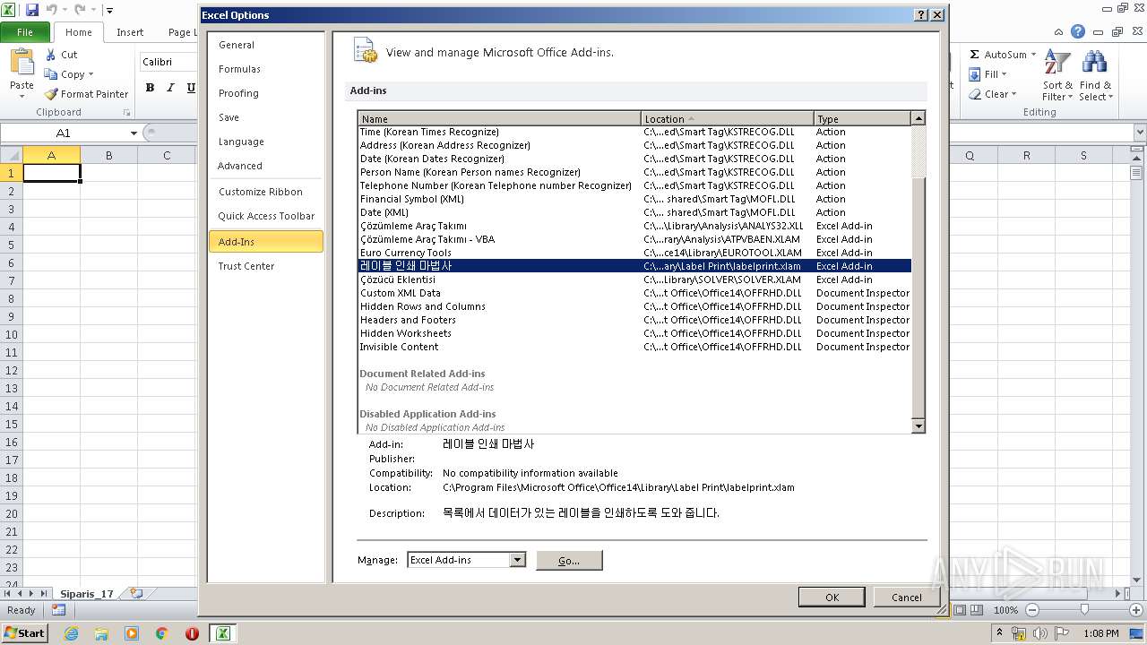
Task: Click the zoom out minus button
Action: pos(1031,610)
